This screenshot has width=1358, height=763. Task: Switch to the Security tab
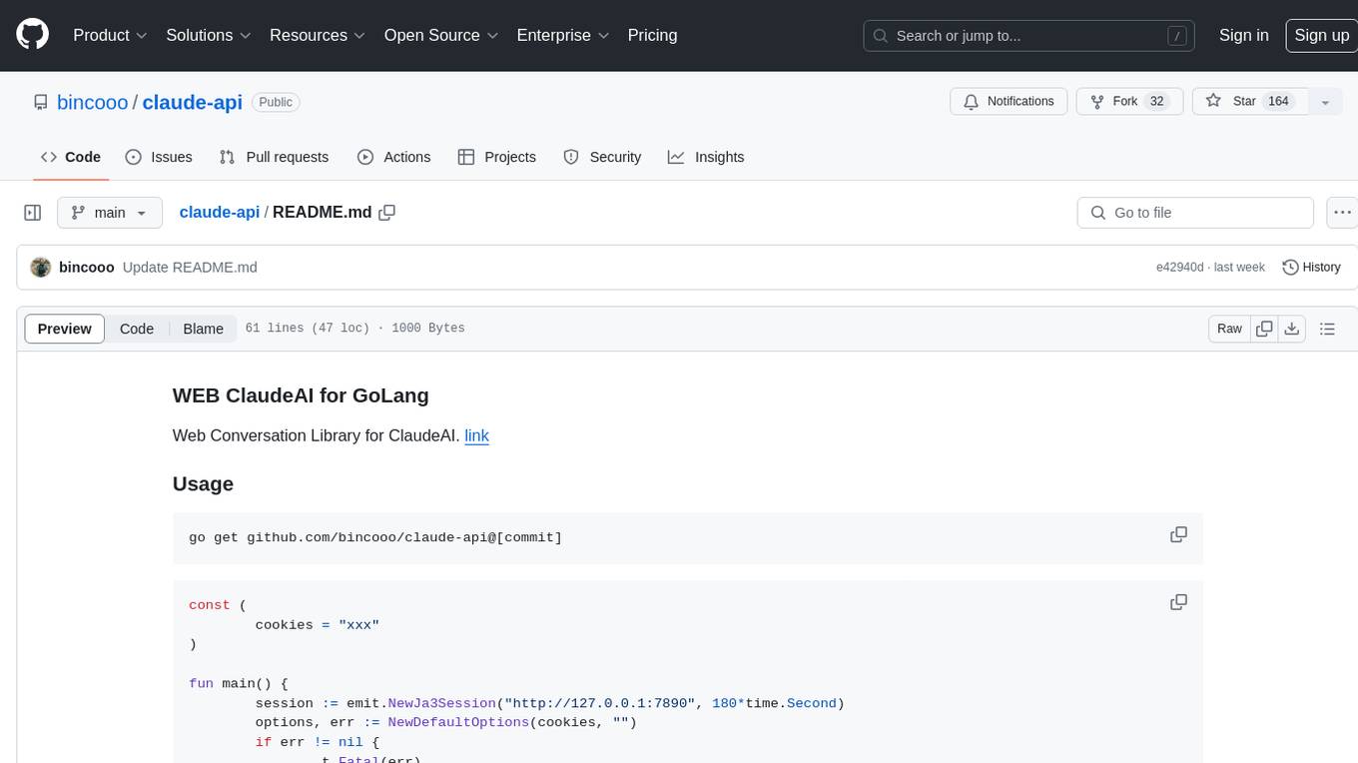coord(602,157)
